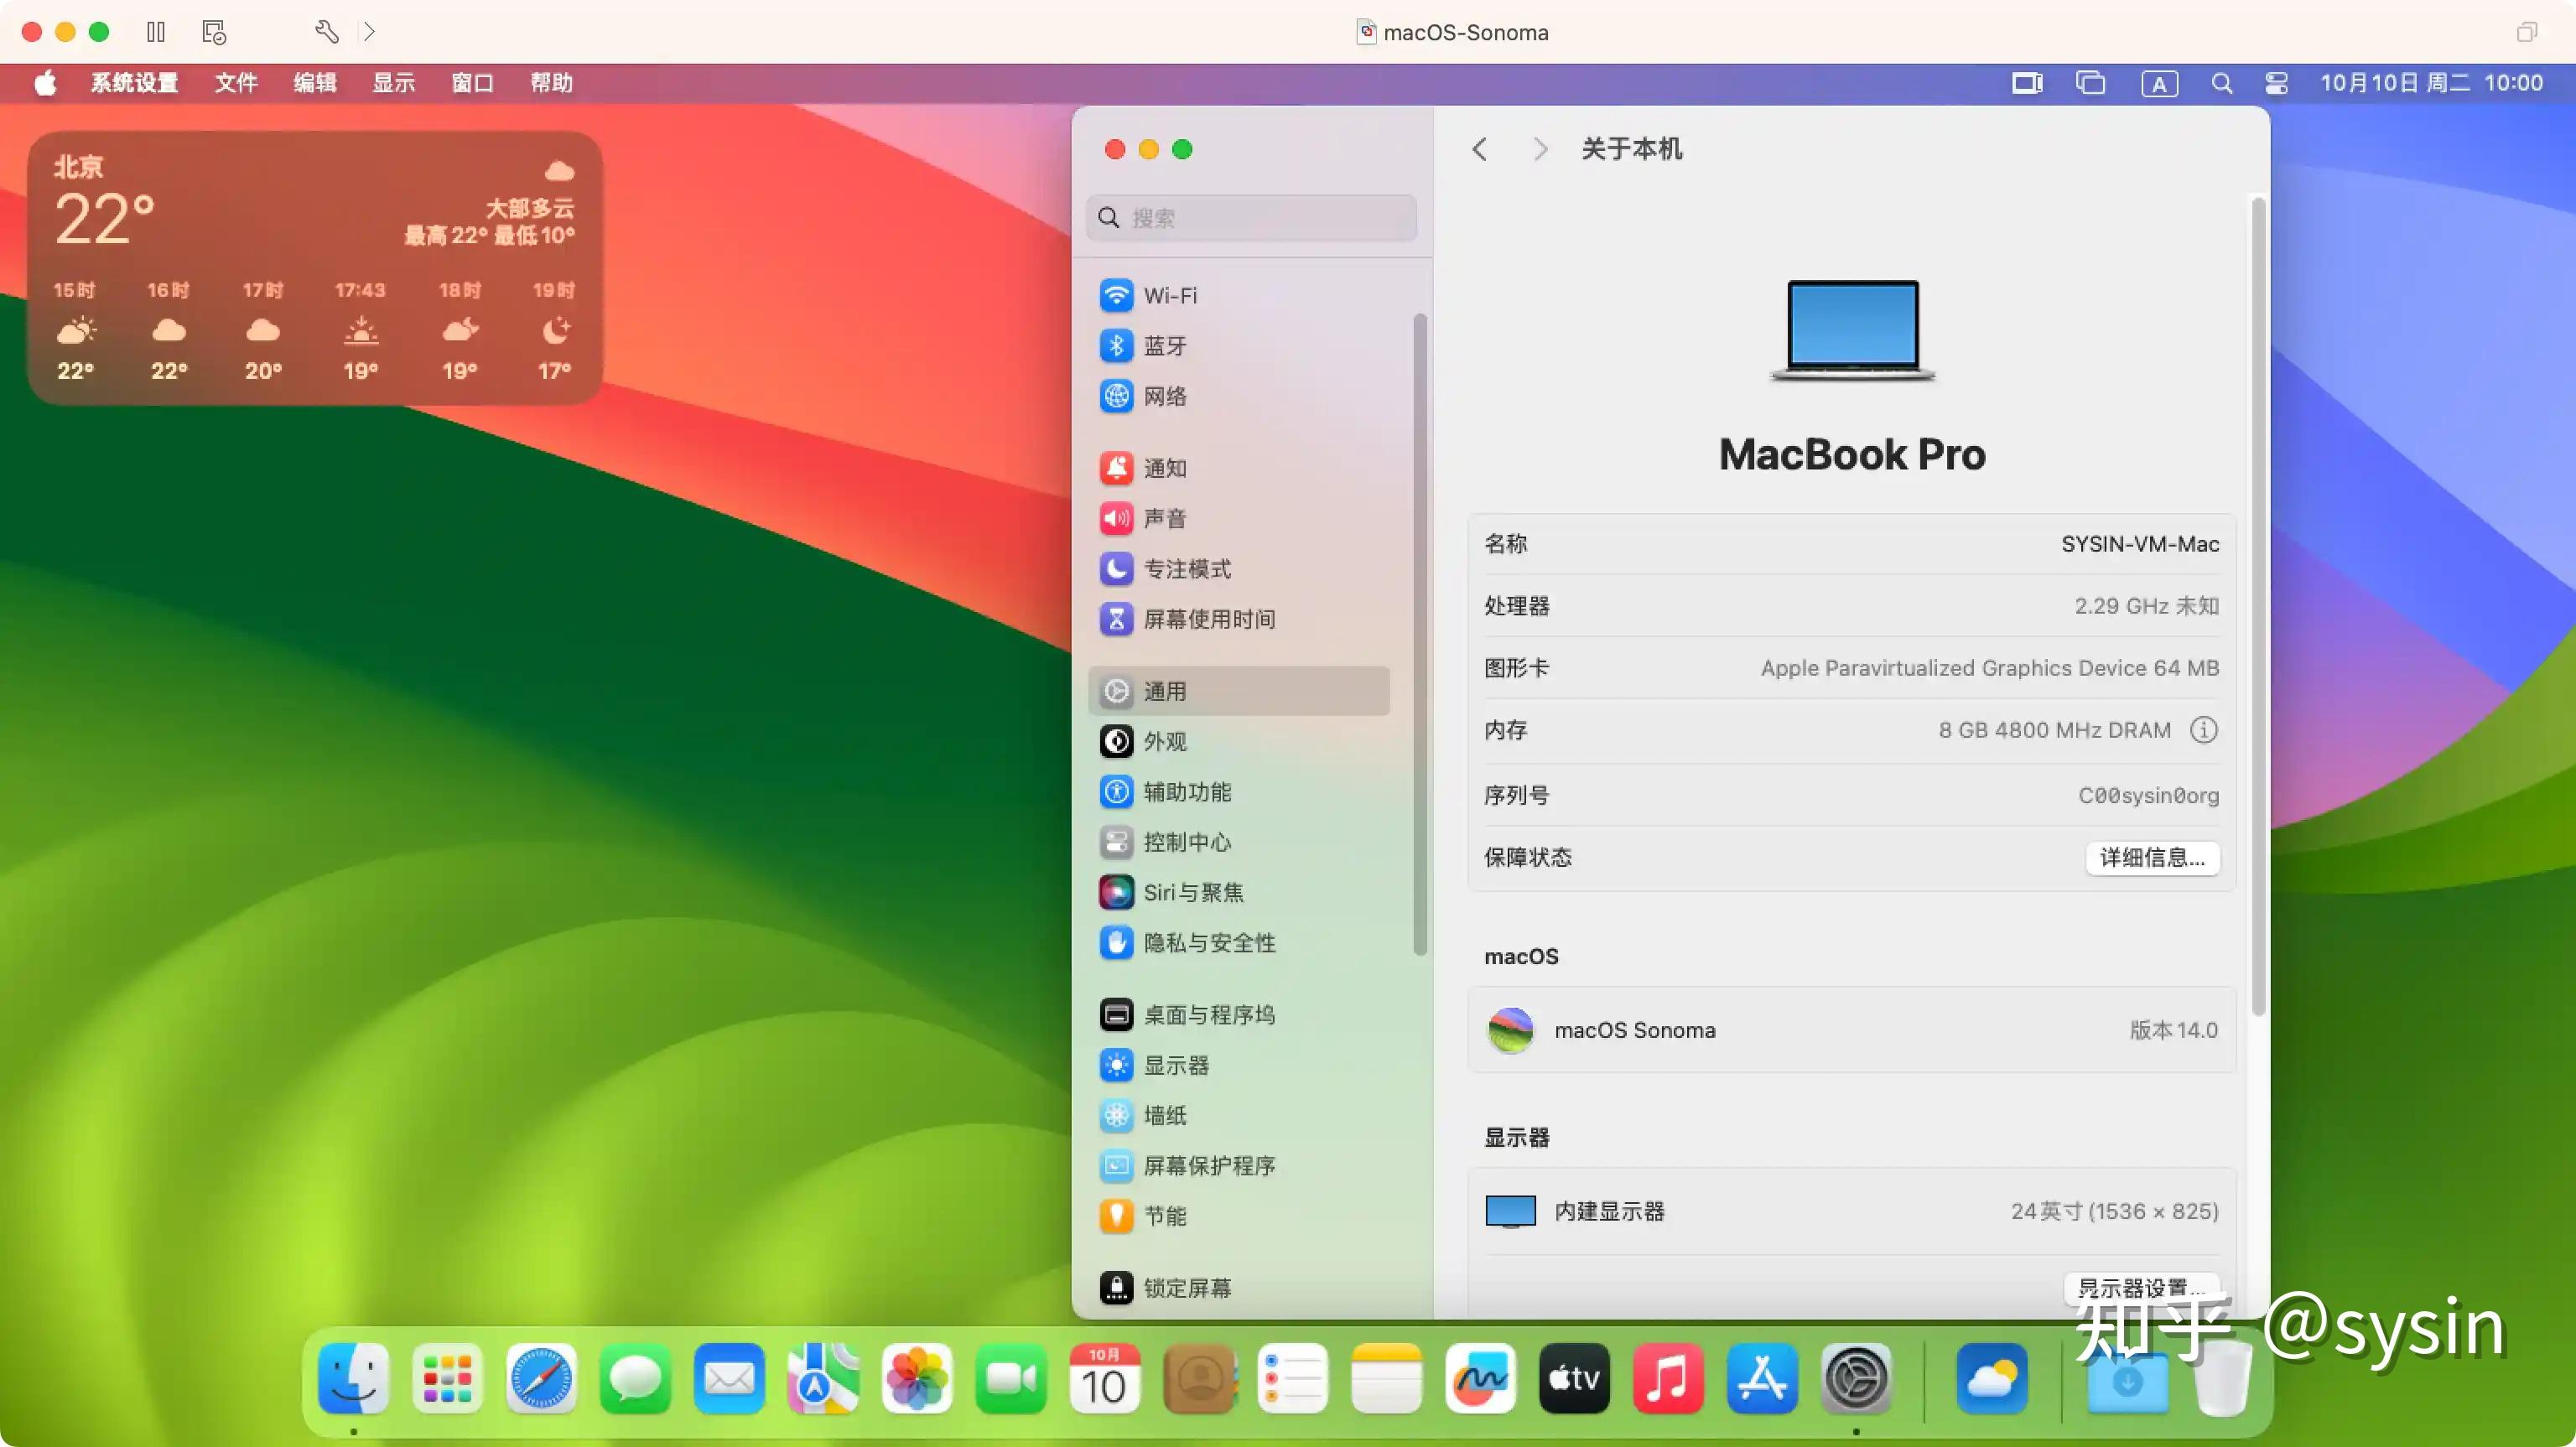The width and height of the screenshot is (2576, 1447).
Task: Launch App Store from the Dock
Action: point(1761,1379)
